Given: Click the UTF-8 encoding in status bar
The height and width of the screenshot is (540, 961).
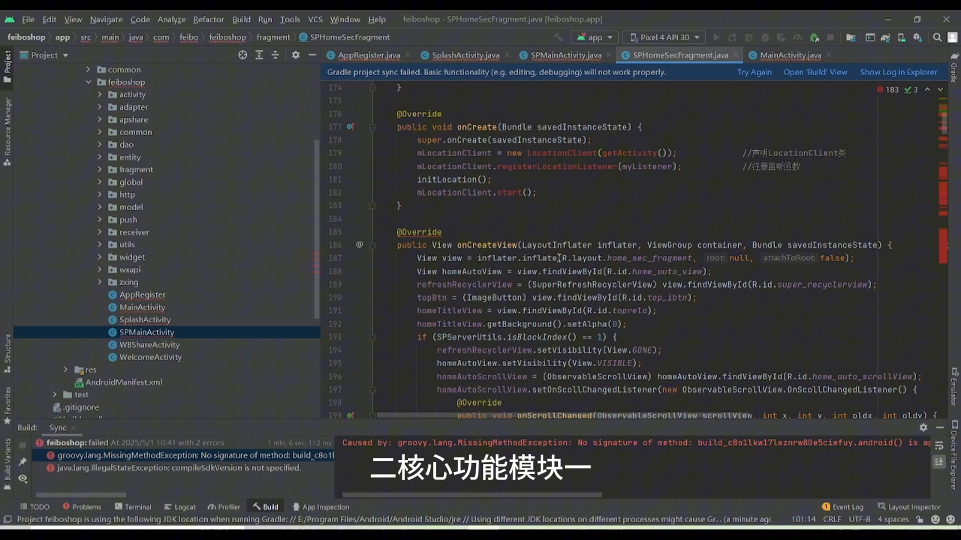Looking at the screenshot, I should (859, 519).
